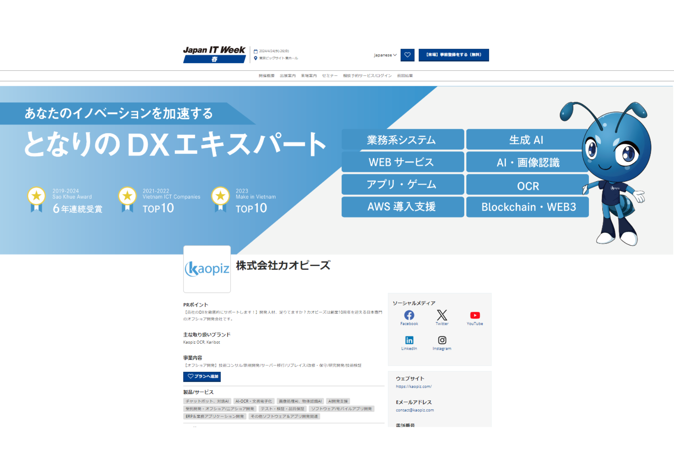
Task: Select 出展案内 in the navigation bar
Action: point(287,75)
